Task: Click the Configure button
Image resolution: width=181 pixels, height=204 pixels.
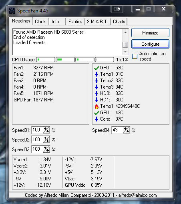Action: [x=150, y=44]
